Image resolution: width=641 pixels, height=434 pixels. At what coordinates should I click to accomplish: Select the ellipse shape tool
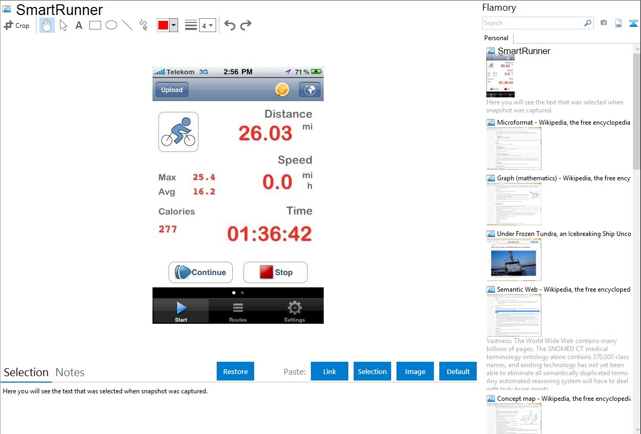(x=111, y=25)
